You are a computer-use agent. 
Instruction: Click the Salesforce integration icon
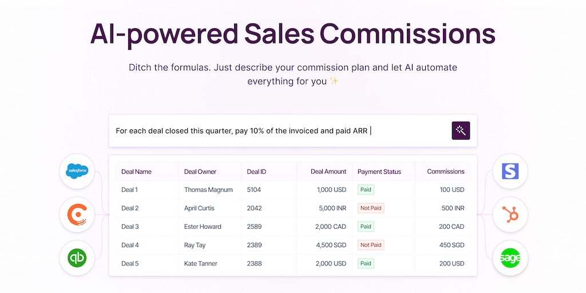pyautogui.click(x=77, y=171)
